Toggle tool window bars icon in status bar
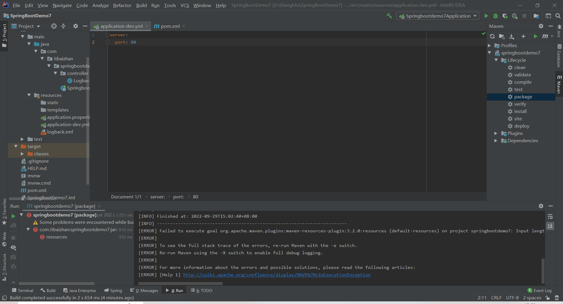 [x=4, y=298]
